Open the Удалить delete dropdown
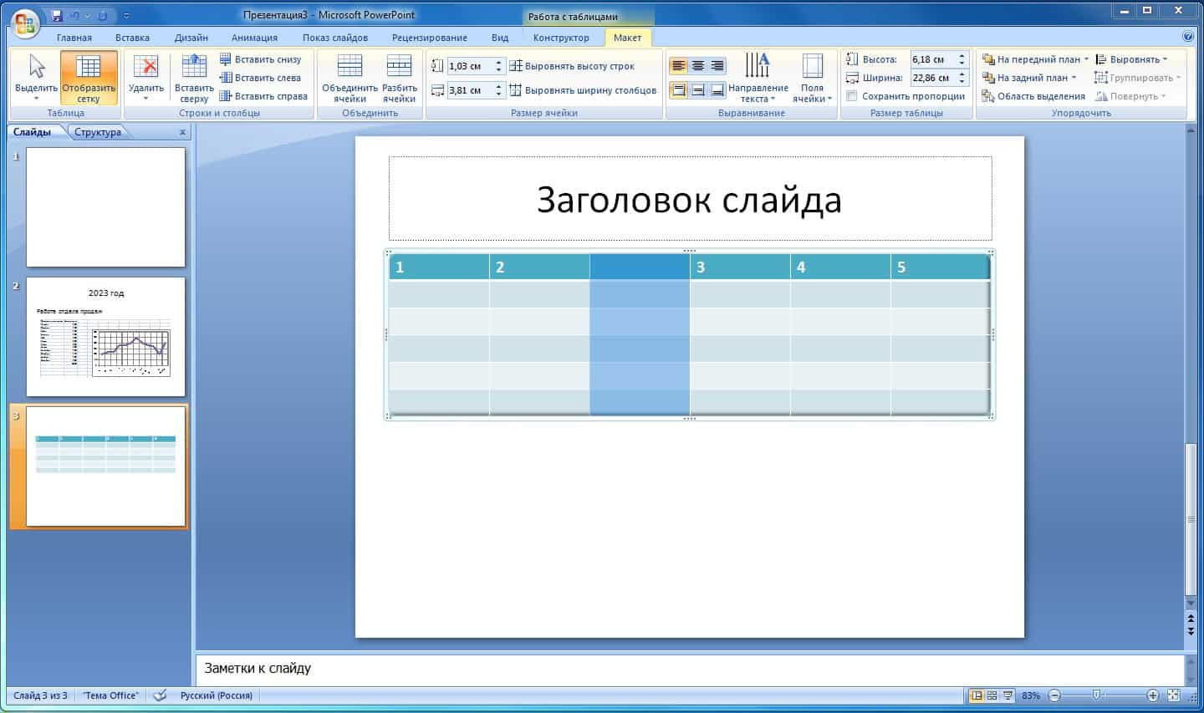This screenshot has height=713, width=1204. coord(146,78)
